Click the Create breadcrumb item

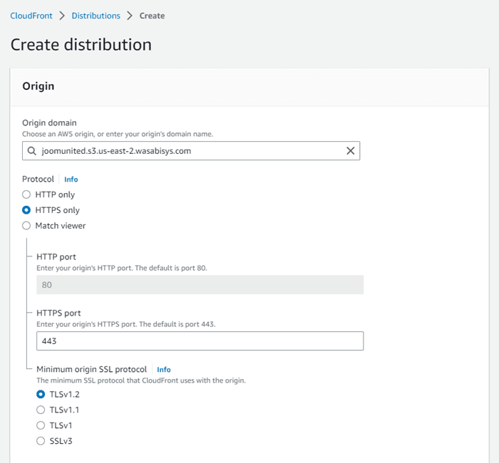pos(152,16)
